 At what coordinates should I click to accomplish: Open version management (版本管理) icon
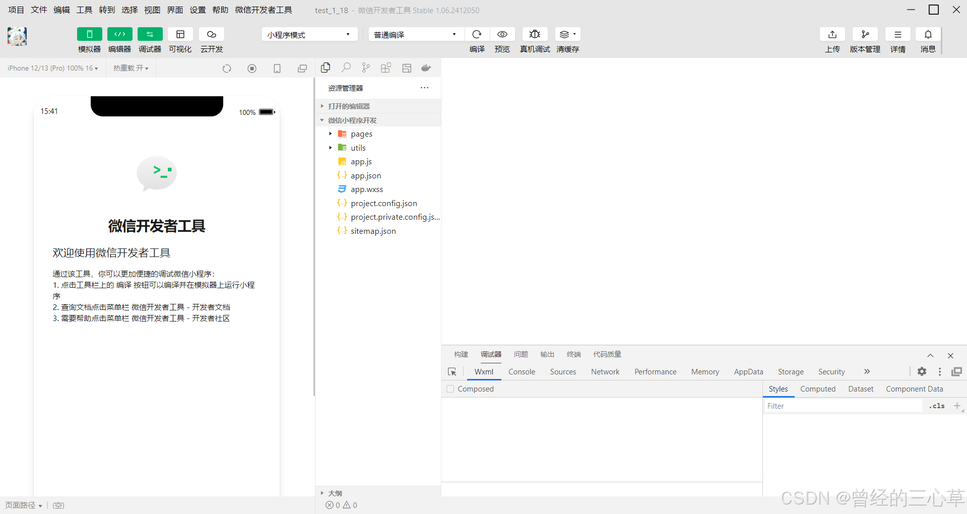pyautogui.click(x=865, y=34)
